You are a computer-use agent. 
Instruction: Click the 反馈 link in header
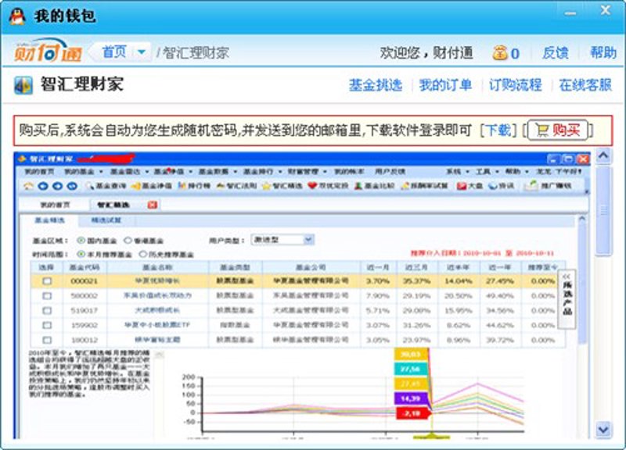pyautogui.click(x=556, y=52)
